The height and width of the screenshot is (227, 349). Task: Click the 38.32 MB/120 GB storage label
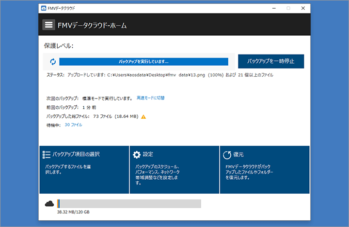73,212
